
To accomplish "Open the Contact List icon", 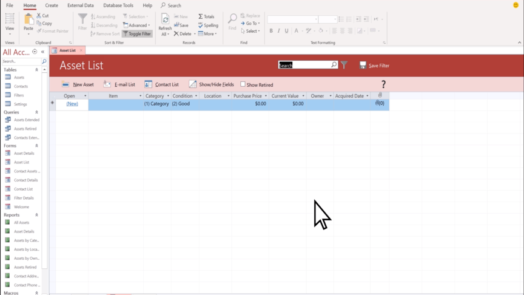I will pos(148,84).
